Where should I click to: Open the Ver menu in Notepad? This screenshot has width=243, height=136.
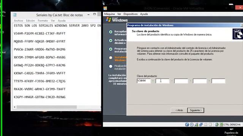pyautogui.click(x=53, y=20)
